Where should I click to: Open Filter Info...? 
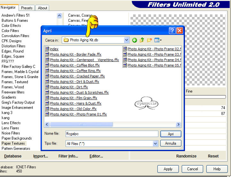(x=68, y=156)
